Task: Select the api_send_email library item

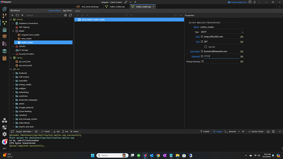Action: (25, 66)
